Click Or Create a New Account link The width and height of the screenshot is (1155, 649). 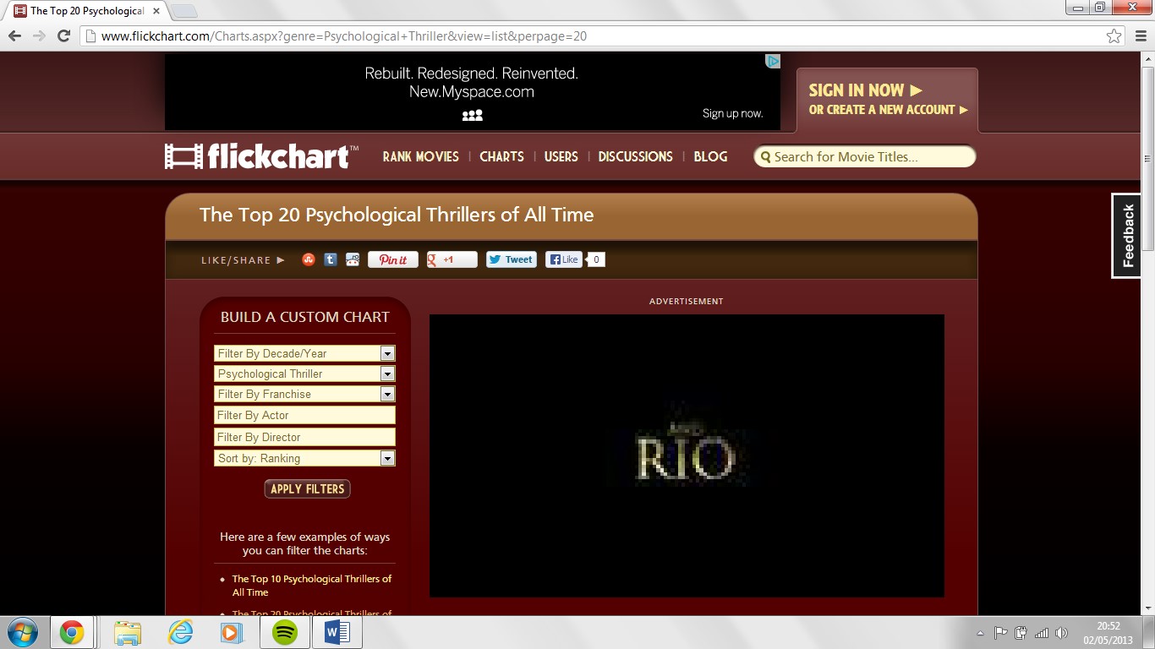pos(888,110)
